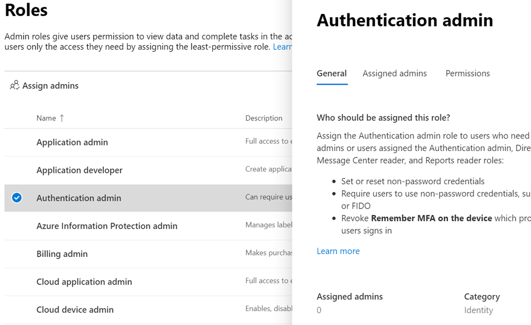Image resolution: width=531 pixels, height=325 pixels.
Task: Click the Authentication admin role name
Action: tap(79, 198)
